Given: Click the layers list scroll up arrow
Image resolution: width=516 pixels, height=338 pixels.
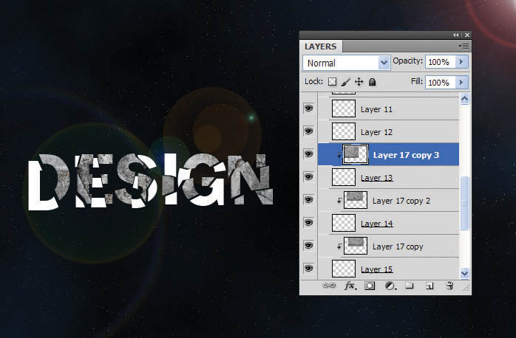Looking at the screenshot, I should (x=465, y=99).
